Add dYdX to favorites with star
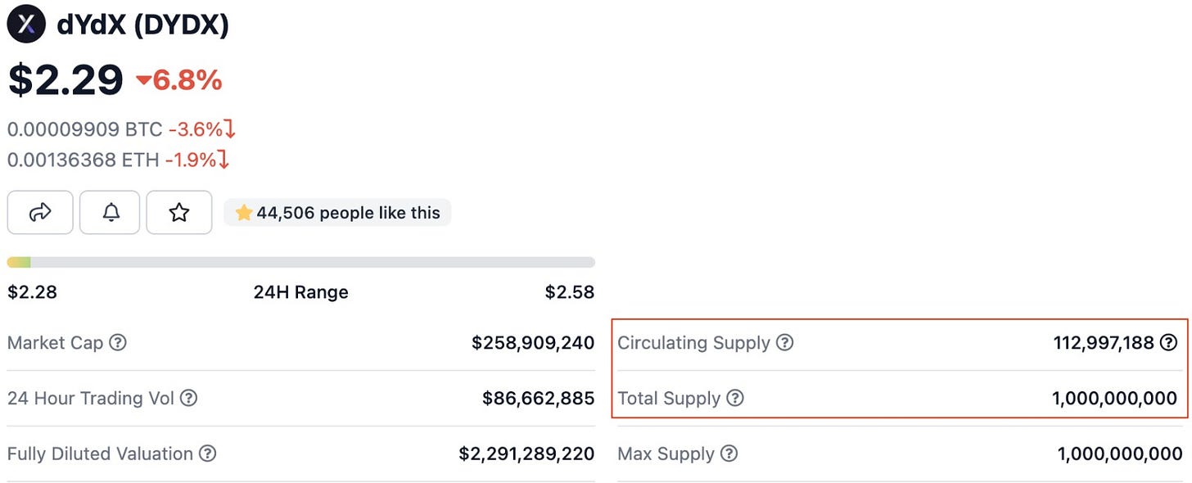 click(178, 213)
